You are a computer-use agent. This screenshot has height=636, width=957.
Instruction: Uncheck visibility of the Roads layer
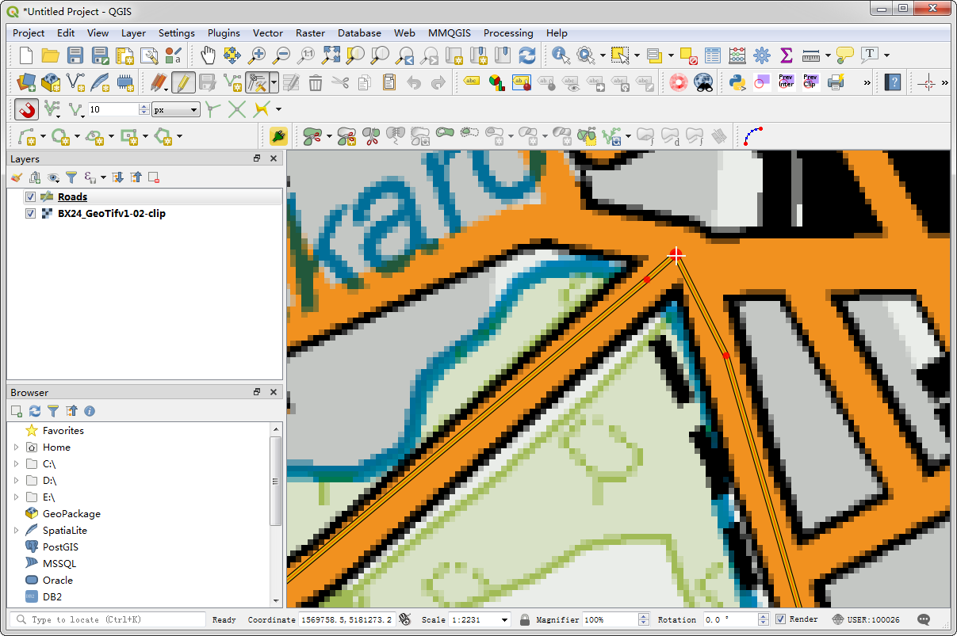click(x=31, y=196)
